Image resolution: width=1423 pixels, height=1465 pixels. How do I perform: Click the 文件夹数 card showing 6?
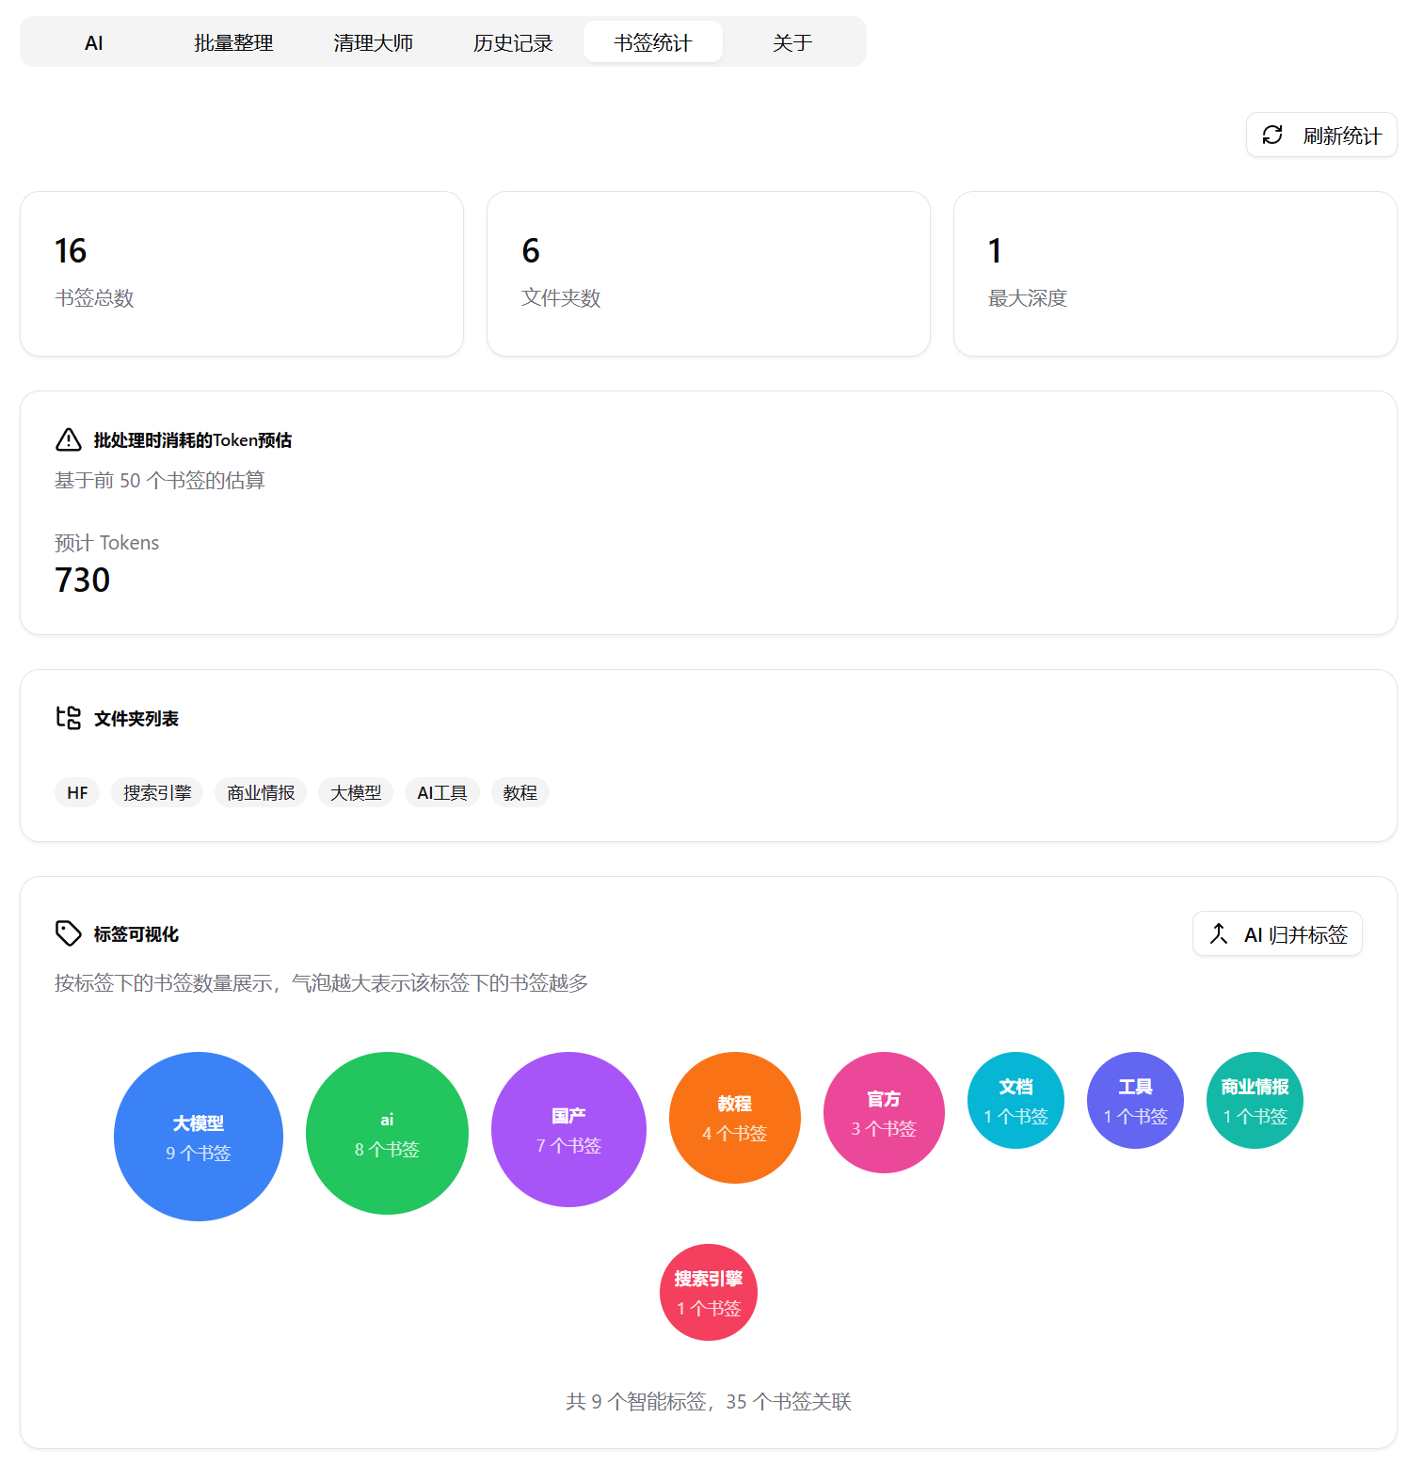click(709, 274)
